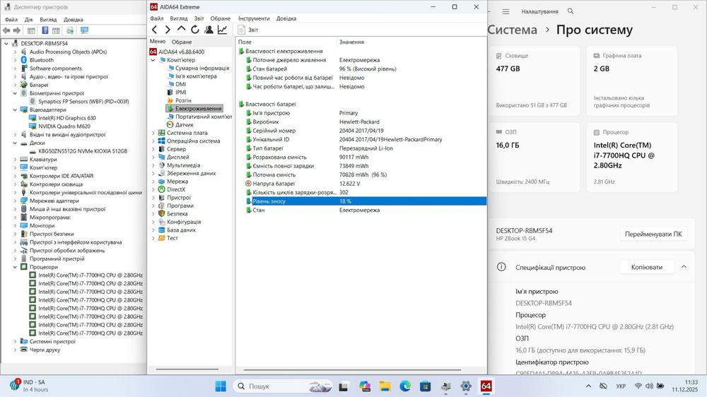Viewport: 707px width, 397px height.
Task: Expand Системна плата node in AIDA64
Action: pyautogui.click(x=153, y=133)
